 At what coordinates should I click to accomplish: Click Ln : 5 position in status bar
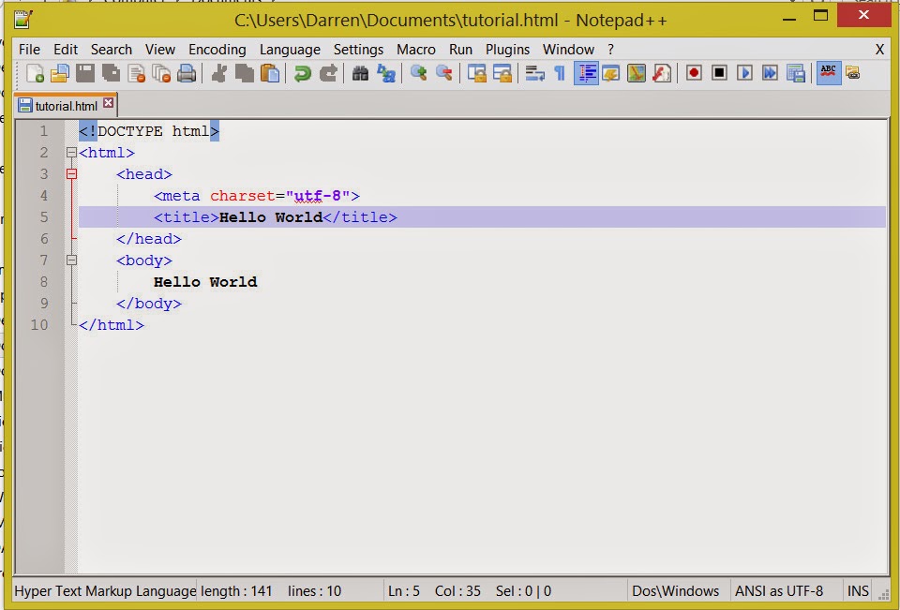coord(404,591)
